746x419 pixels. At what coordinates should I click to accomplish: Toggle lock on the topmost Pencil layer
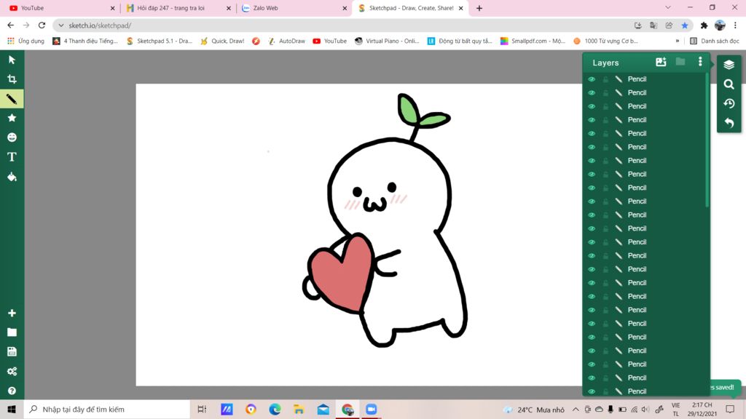pyautogui.click(x=605, y=79)
